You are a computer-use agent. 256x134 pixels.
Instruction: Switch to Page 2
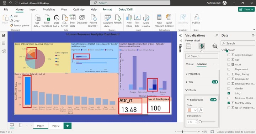coord(56,126)
